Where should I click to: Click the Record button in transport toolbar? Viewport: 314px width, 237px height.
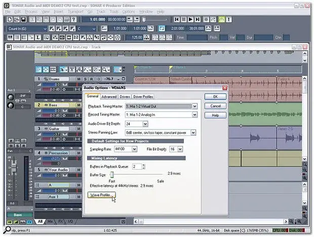click(205, 19)
